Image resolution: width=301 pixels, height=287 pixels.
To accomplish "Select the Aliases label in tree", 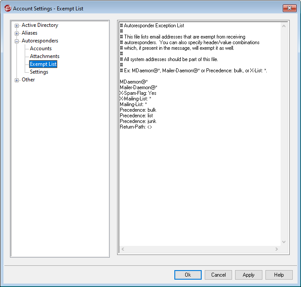I will coord(29,33).
